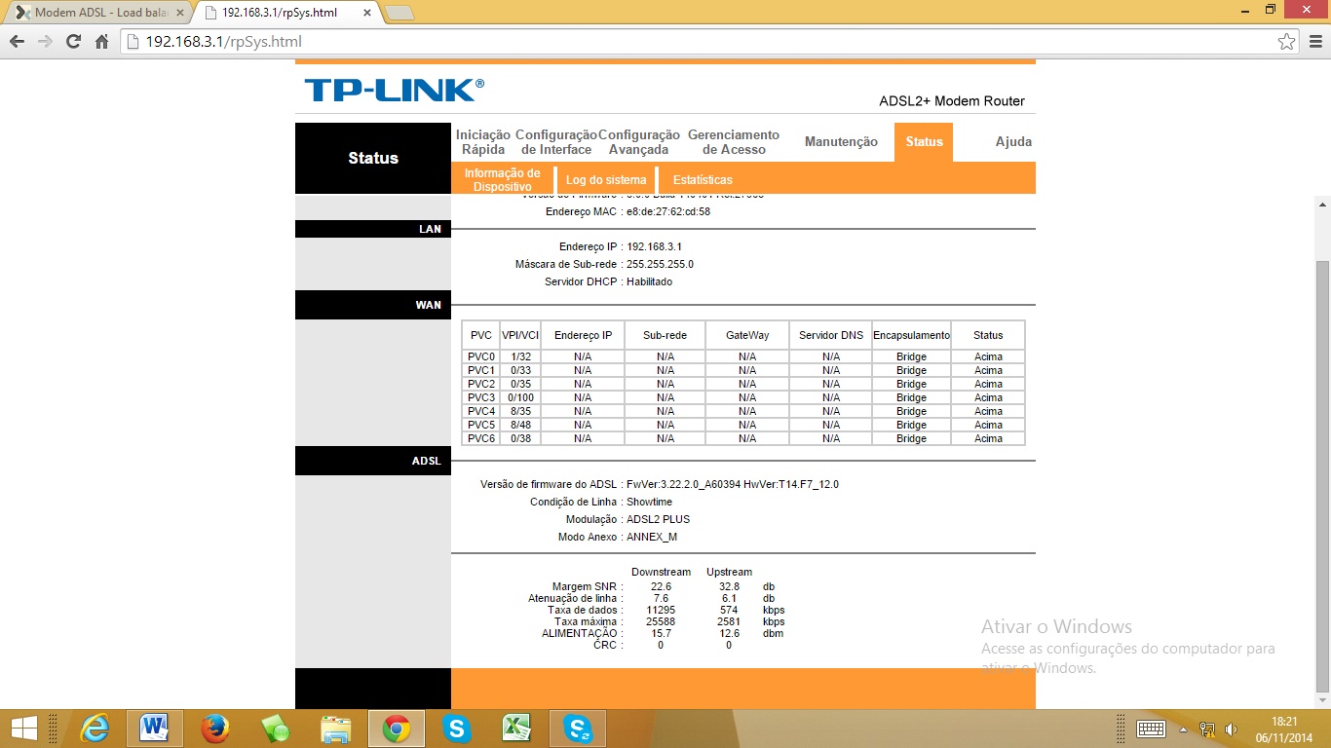Go back to the previous page
The width and height of the screenshot is (1331, 748).
[17, 42]
